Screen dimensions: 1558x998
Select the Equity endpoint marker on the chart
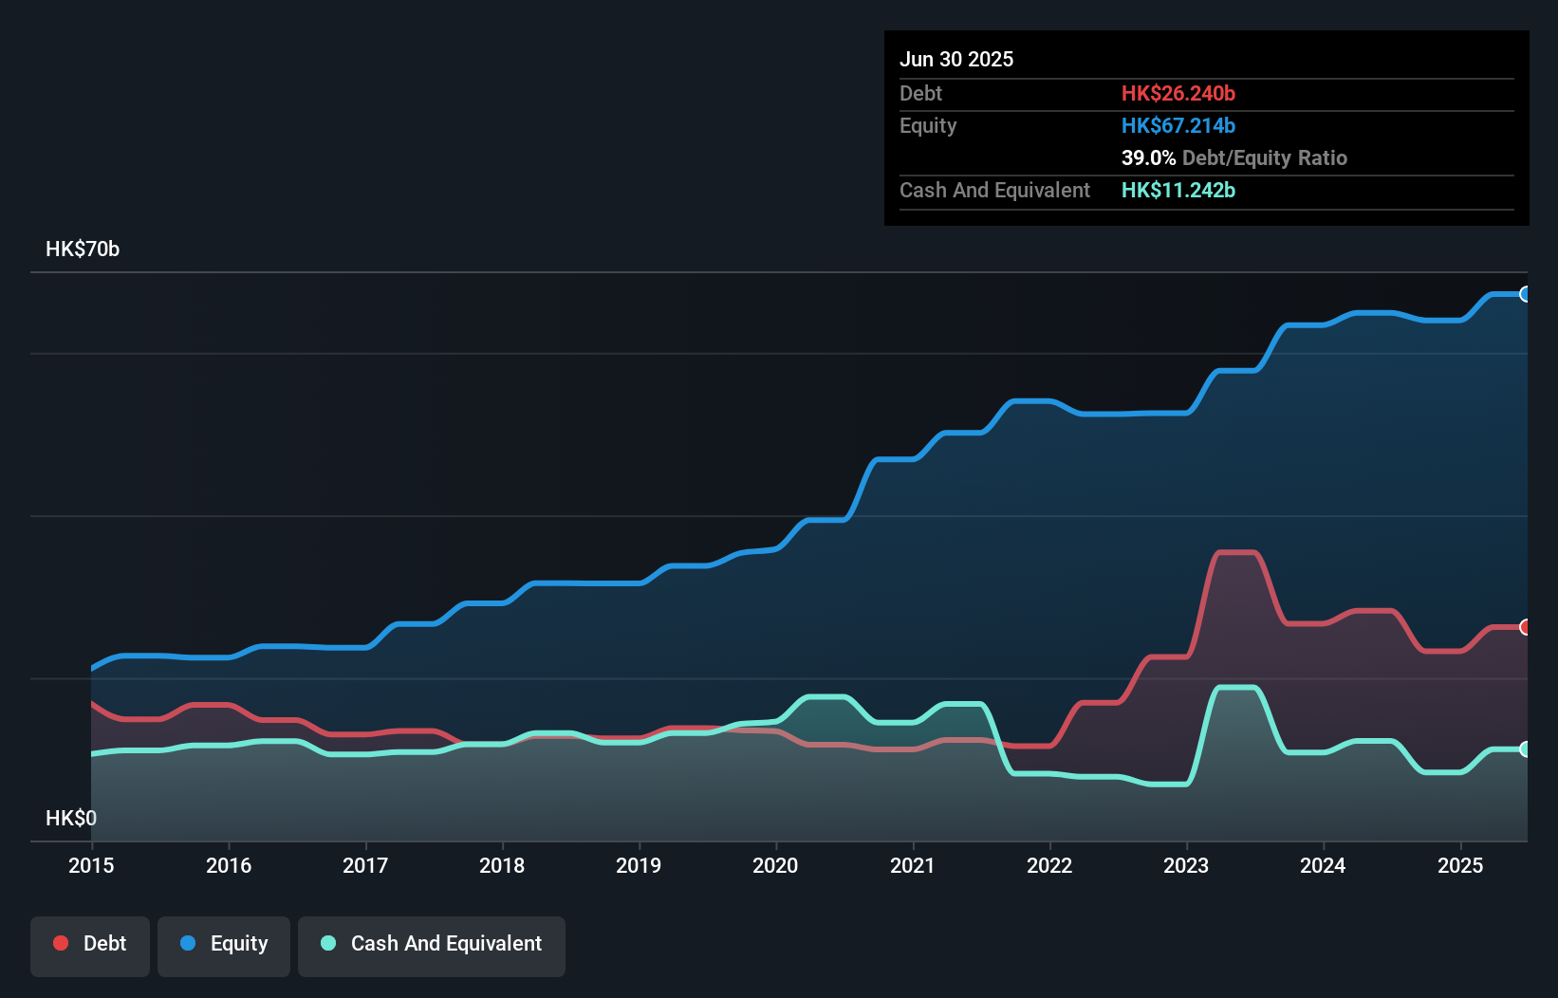click(1524, 295)
